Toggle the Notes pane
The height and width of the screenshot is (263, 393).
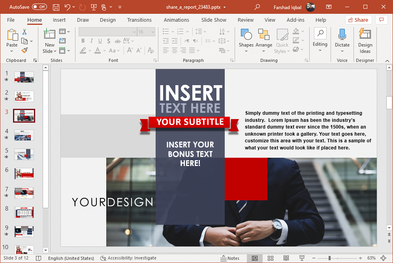[229, 258]
